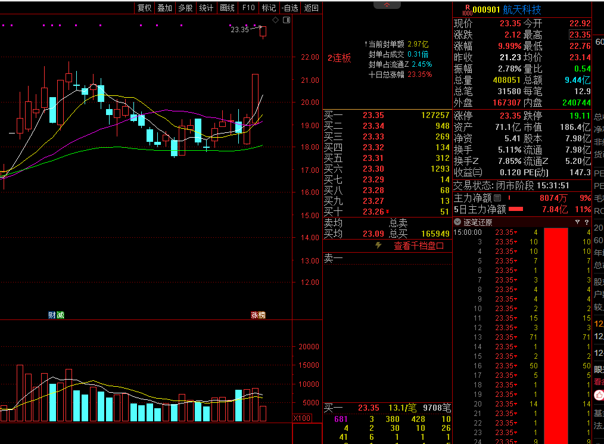Click the R margin-trading badge icon

[x=467, y=10]
